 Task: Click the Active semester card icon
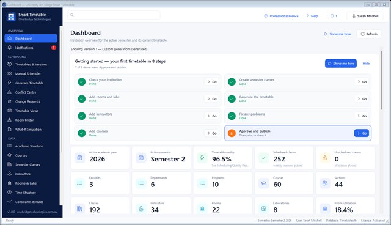141,158
